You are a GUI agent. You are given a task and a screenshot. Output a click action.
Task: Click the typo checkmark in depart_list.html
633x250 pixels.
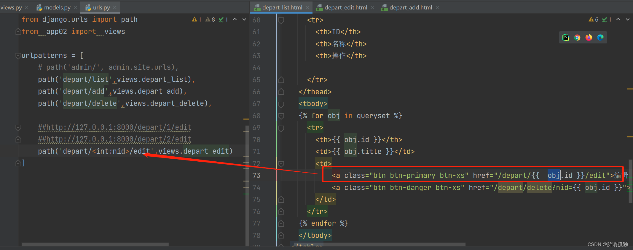[x=607, y=20]
